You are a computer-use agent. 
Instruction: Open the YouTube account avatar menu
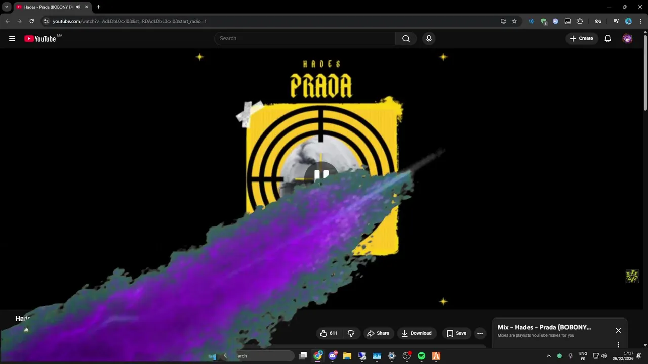[x=627, y=38]
